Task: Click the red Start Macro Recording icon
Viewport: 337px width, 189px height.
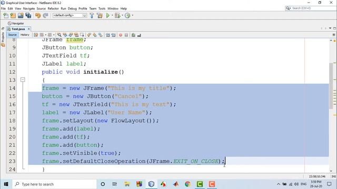Action: pyautogui.click(x=121, y=35)
